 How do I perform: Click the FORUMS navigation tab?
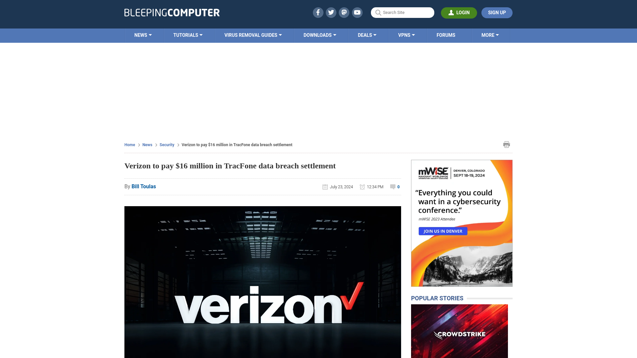(446, 35)
